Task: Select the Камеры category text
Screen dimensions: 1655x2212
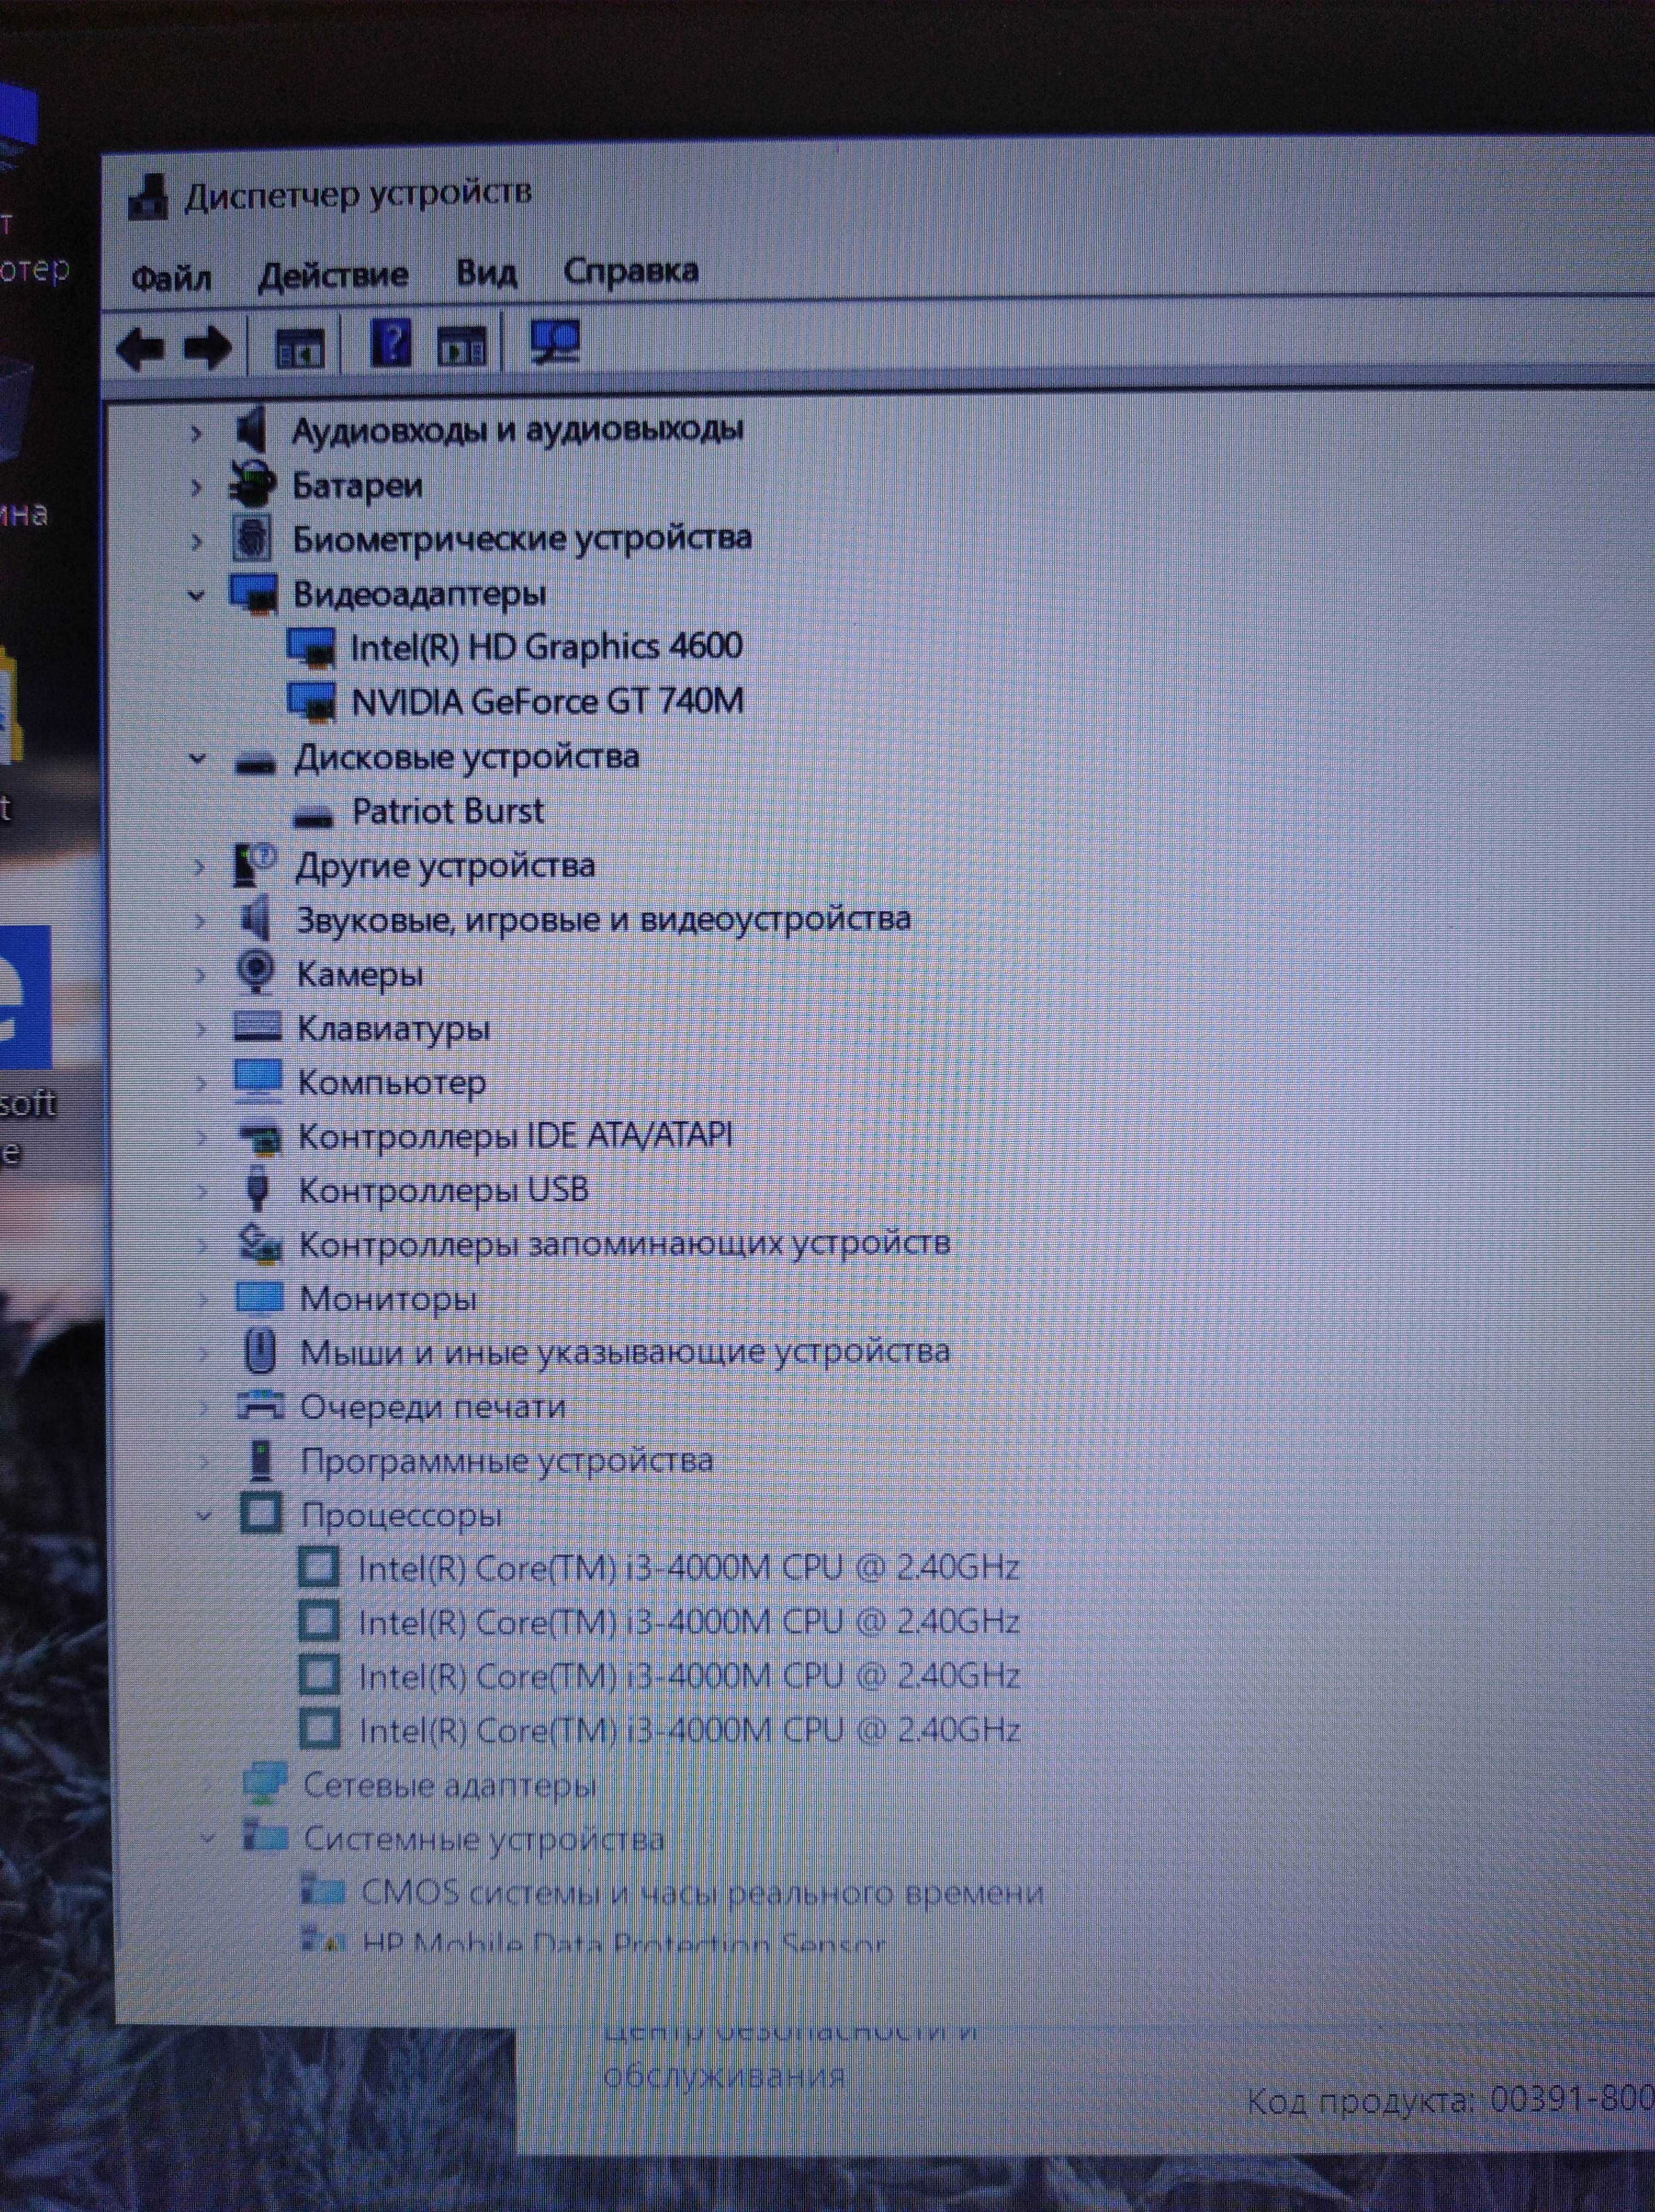Action: (x=360, y=974)
